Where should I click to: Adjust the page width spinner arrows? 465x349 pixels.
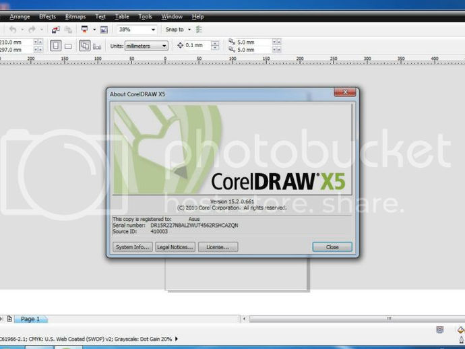point(38,42)
